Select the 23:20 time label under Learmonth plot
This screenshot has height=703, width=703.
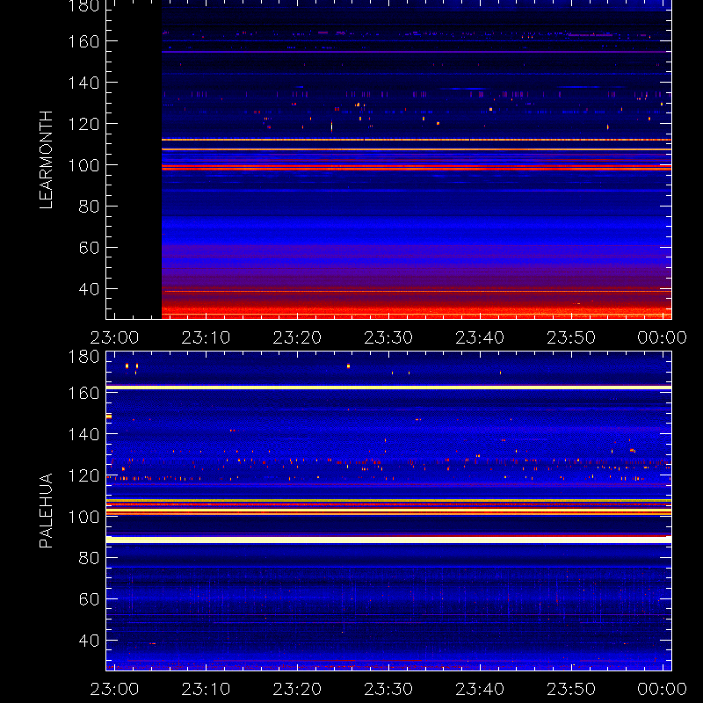pyautogui.click(x=297, y=337)
